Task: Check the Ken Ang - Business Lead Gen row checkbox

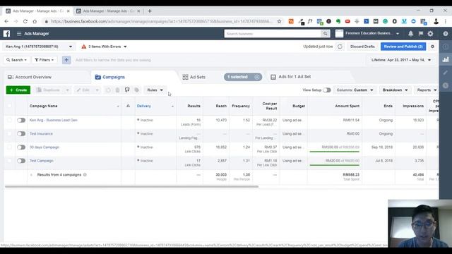Action: (x=9, y=120)
